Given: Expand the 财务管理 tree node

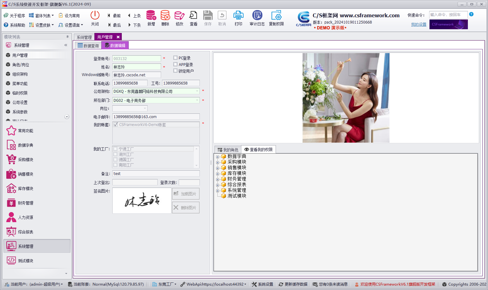Looking at the screenshot, I should [217, 179].
